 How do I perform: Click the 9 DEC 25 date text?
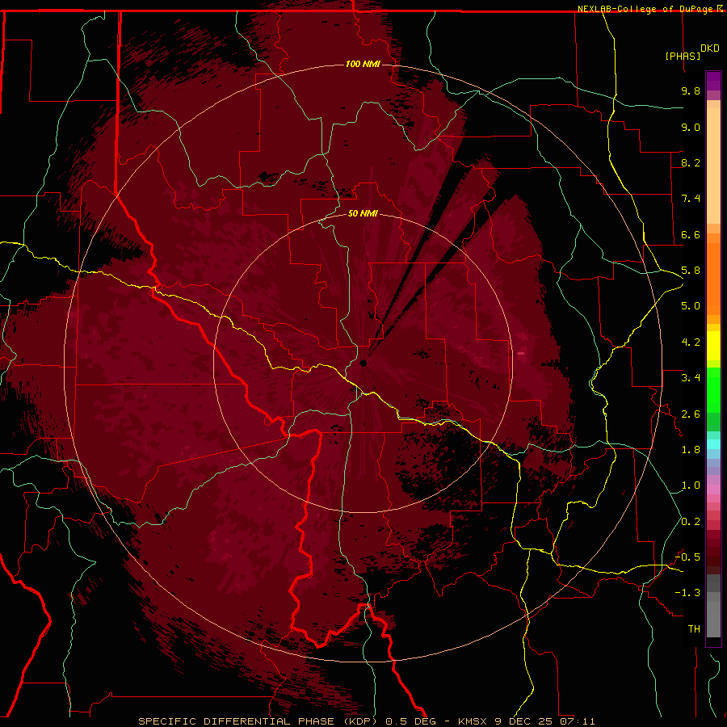tap(525, 721)
